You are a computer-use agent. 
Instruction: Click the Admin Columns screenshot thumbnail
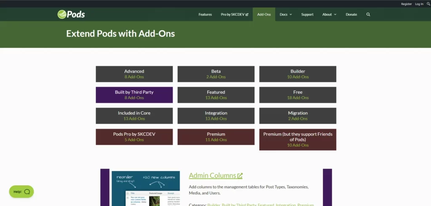[x=146, y=188]
